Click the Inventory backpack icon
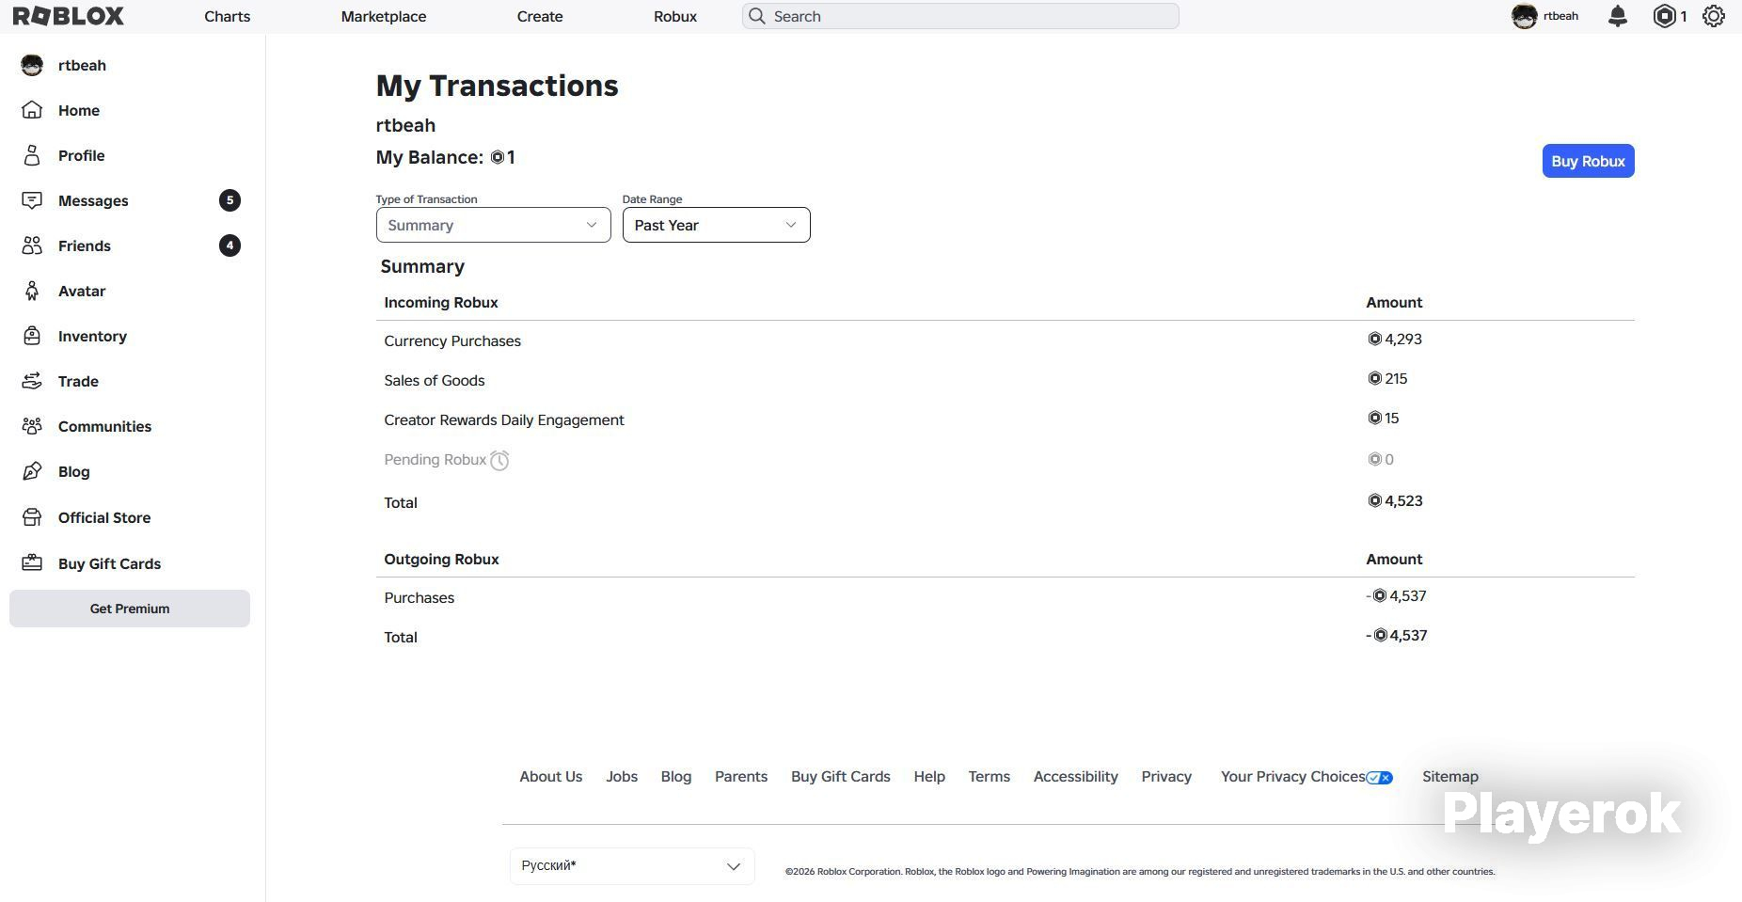Viewport: 1742px width, 902px height. pos(32,336)
